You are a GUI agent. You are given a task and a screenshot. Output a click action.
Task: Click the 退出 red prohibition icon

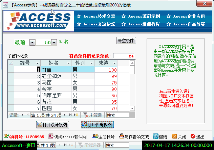click(193, 136)
